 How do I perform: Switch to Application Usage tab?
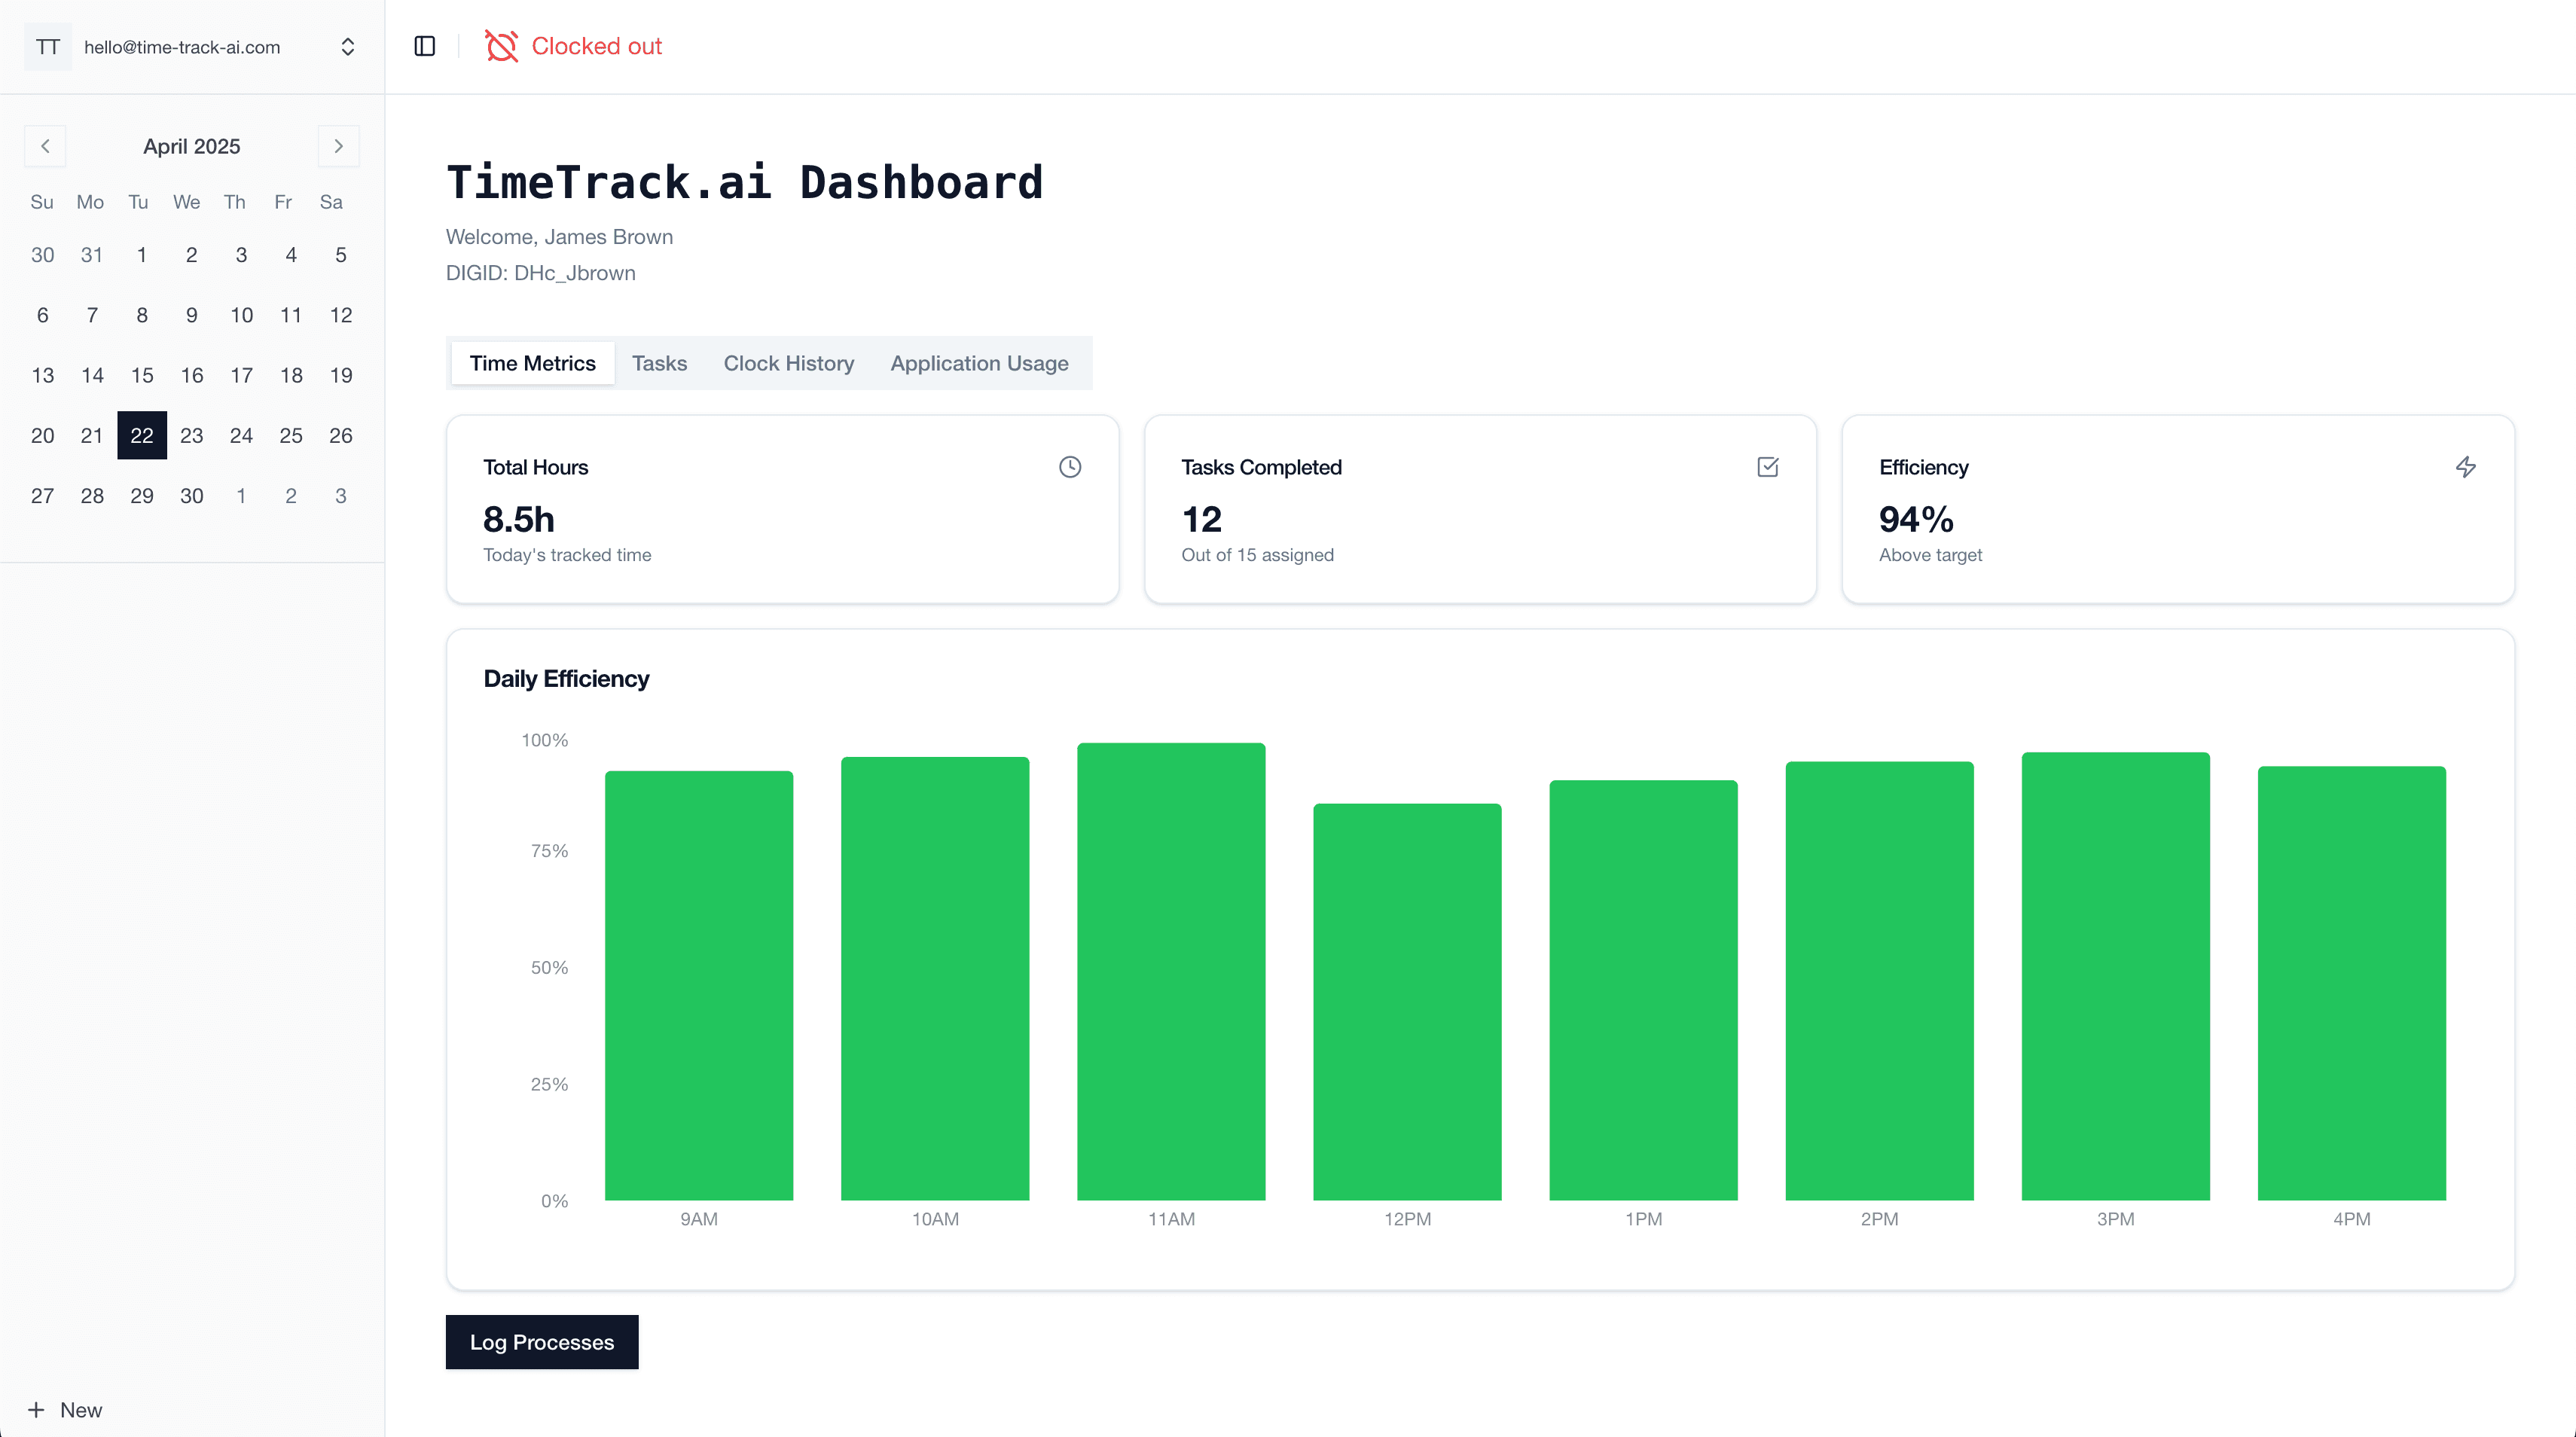(980, 363)
